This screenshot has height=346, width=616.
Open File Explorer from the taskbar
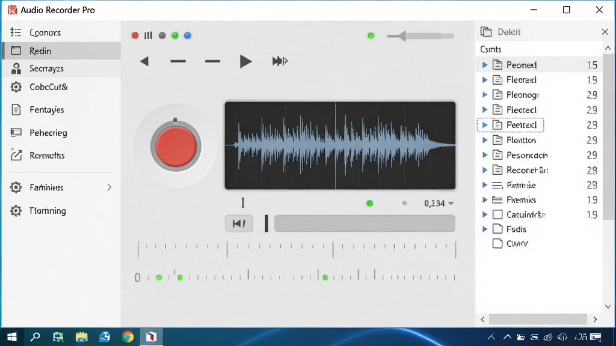[82, 336]
